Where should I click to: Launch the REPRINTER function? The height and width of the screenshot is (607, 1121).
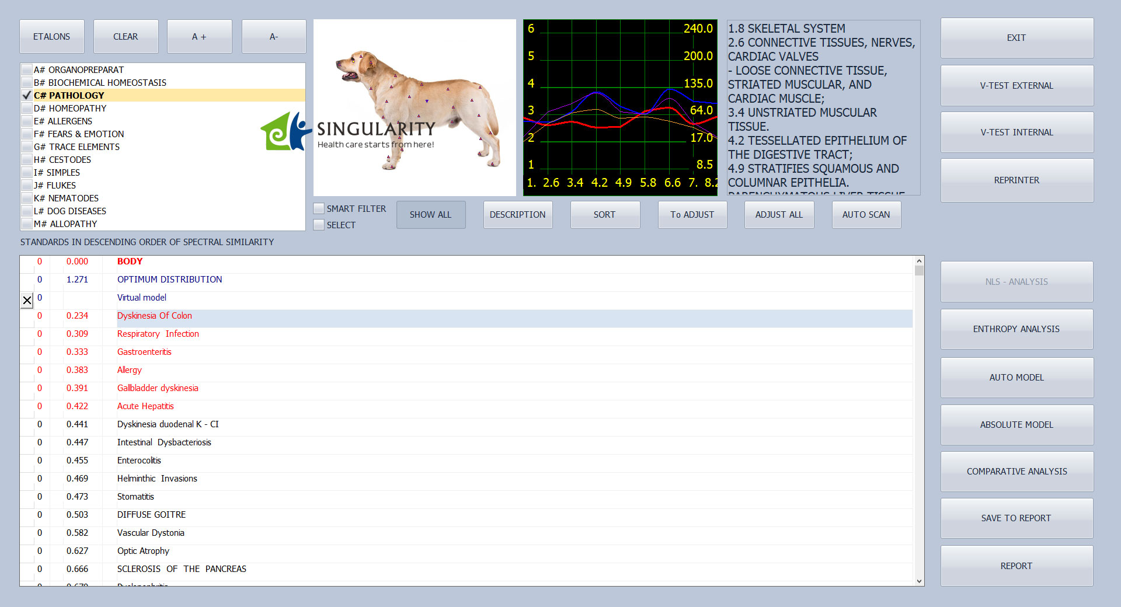1016,180
